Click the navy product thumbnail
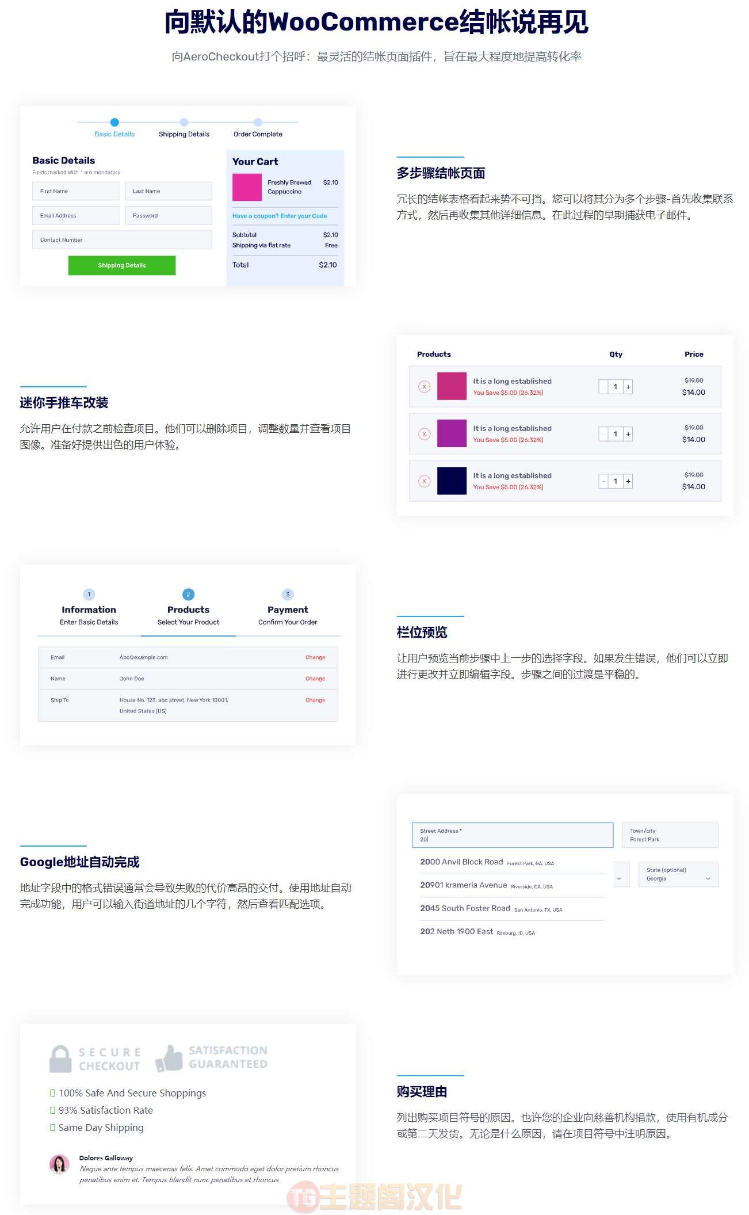This screenshot has width=749, height=1215. (452, 481)
